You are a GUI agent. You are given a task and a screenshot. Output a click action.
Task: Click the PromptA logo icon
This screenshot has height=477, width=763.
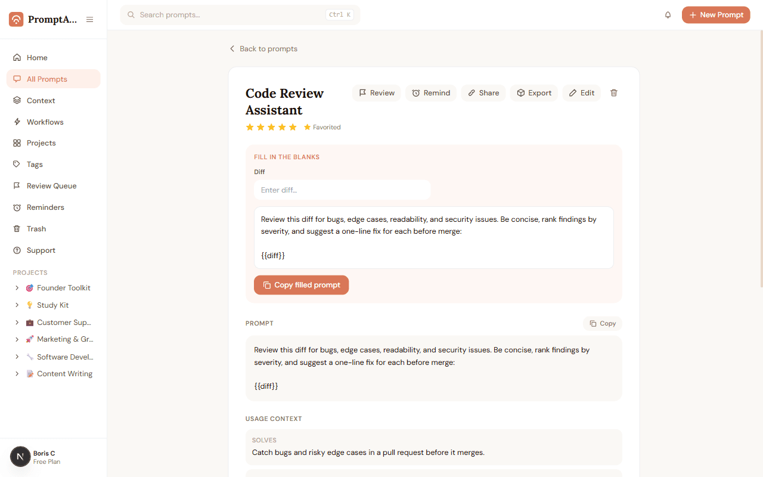coord(16,19)
